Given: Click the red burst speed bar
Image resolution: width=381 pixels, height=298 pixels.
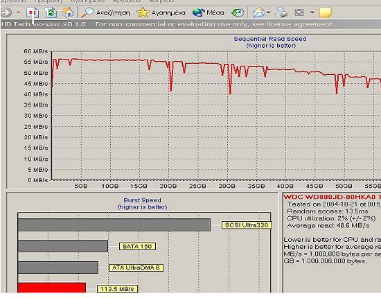Looking at the screenshot, I should [x=52, y=288].
